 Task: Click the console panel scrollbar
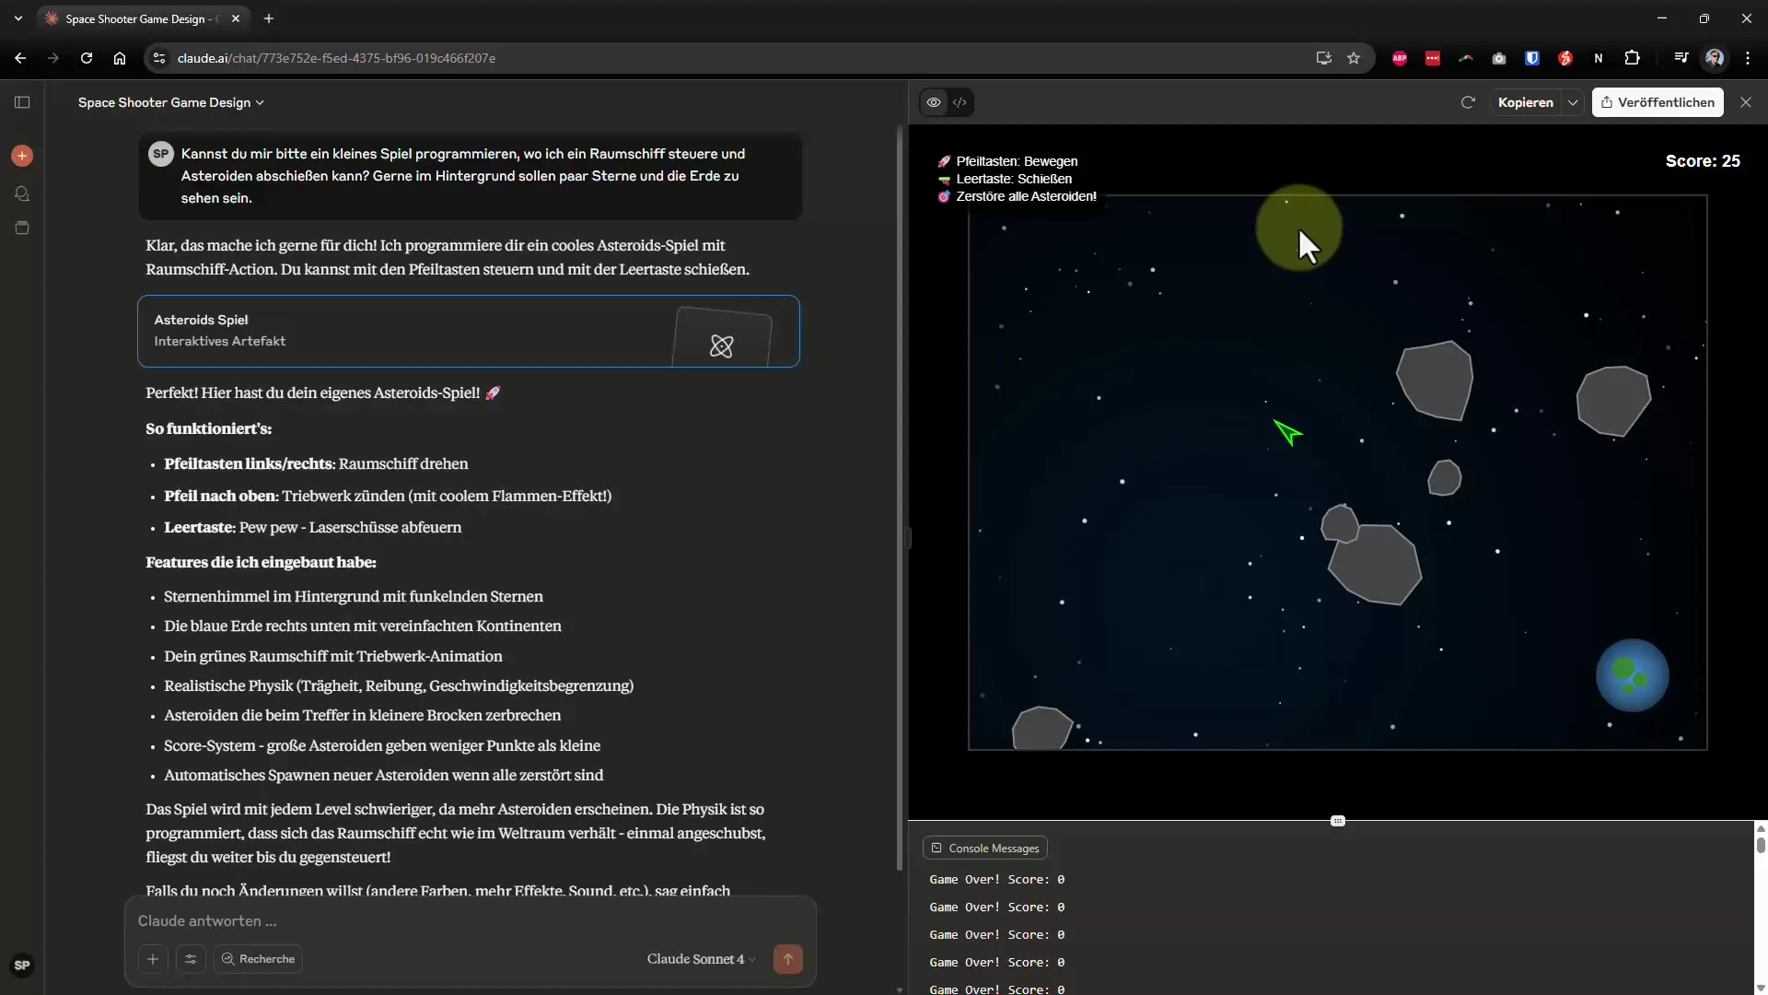pyautogui.click(x=1761, y=844)
